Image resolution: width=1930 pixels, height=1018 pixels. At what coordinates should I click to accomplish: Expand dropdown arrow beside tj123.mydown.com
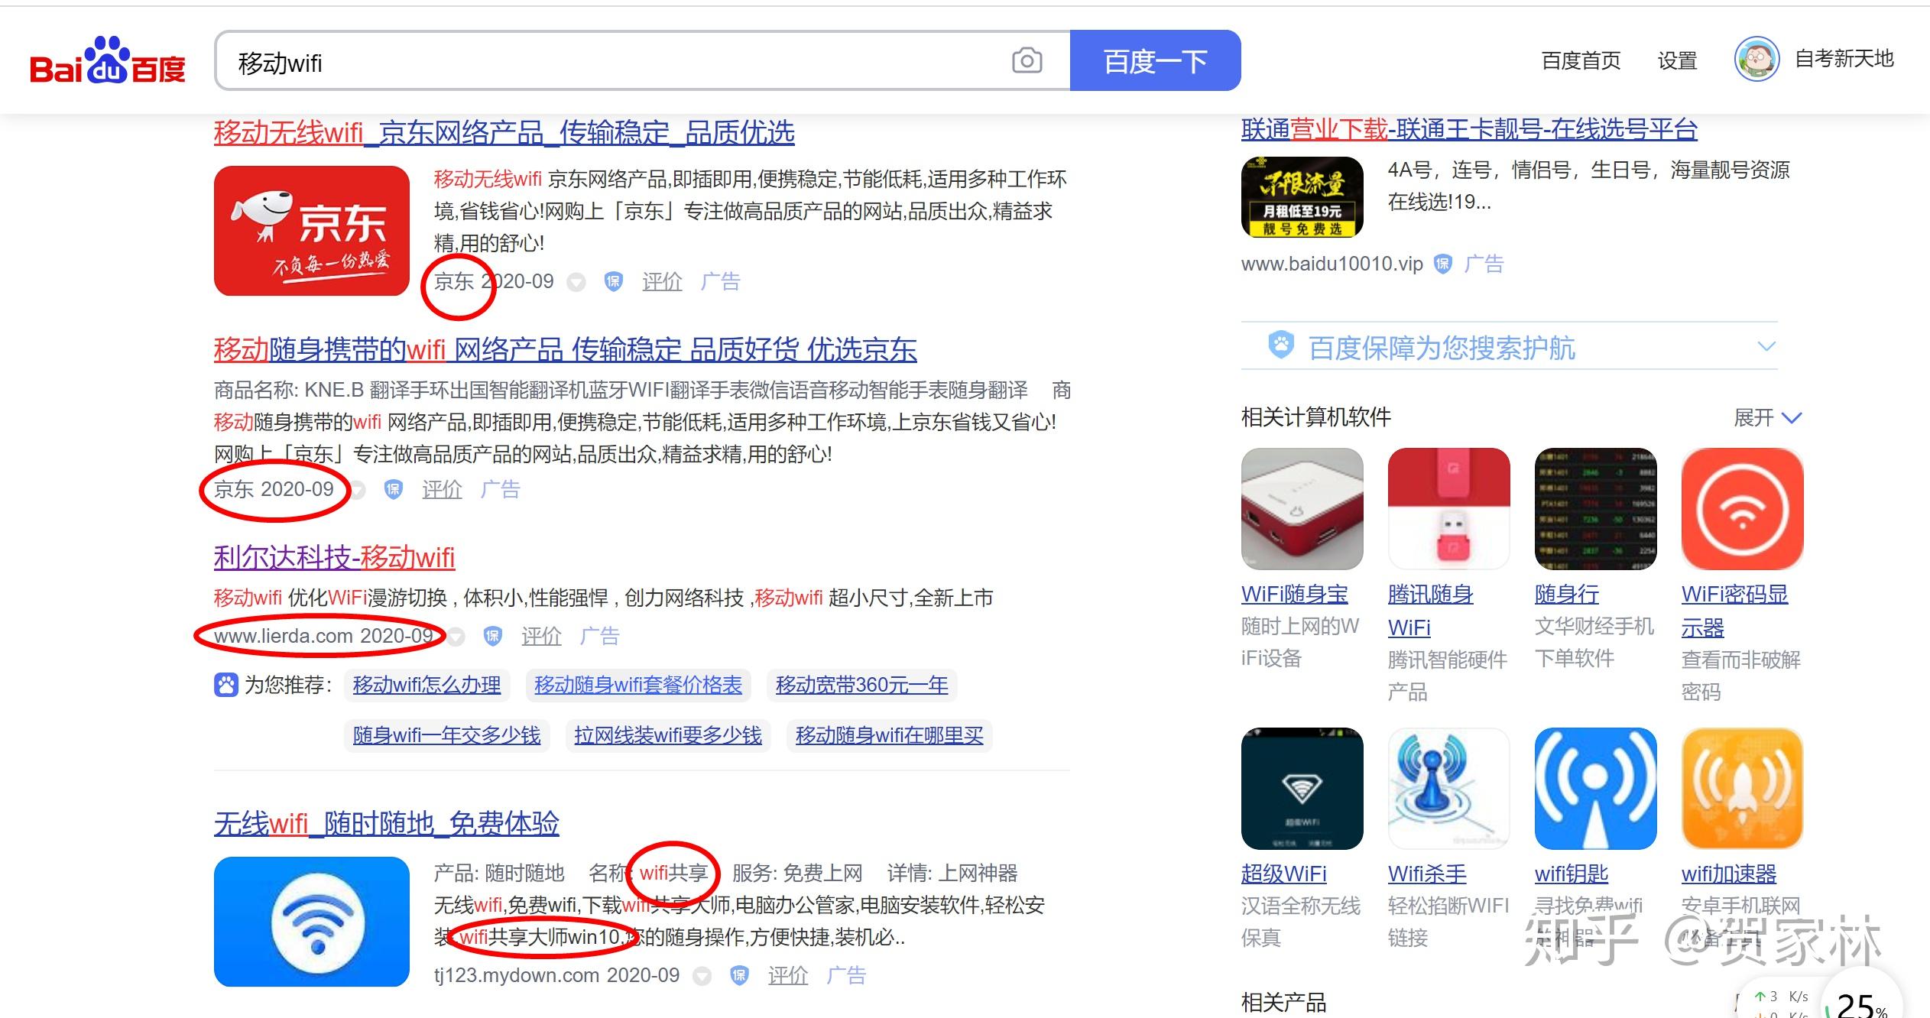[x=702, y=976]
